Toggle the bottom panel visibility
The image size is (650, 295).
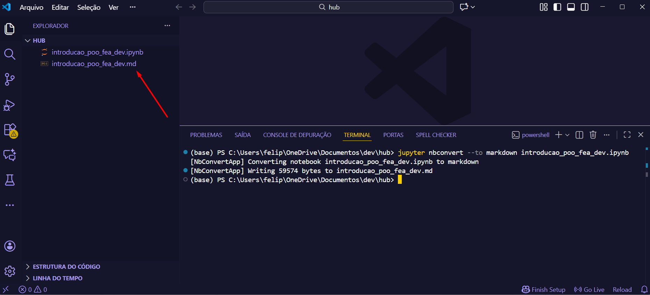pyautogui.click(x=571, y=7)
